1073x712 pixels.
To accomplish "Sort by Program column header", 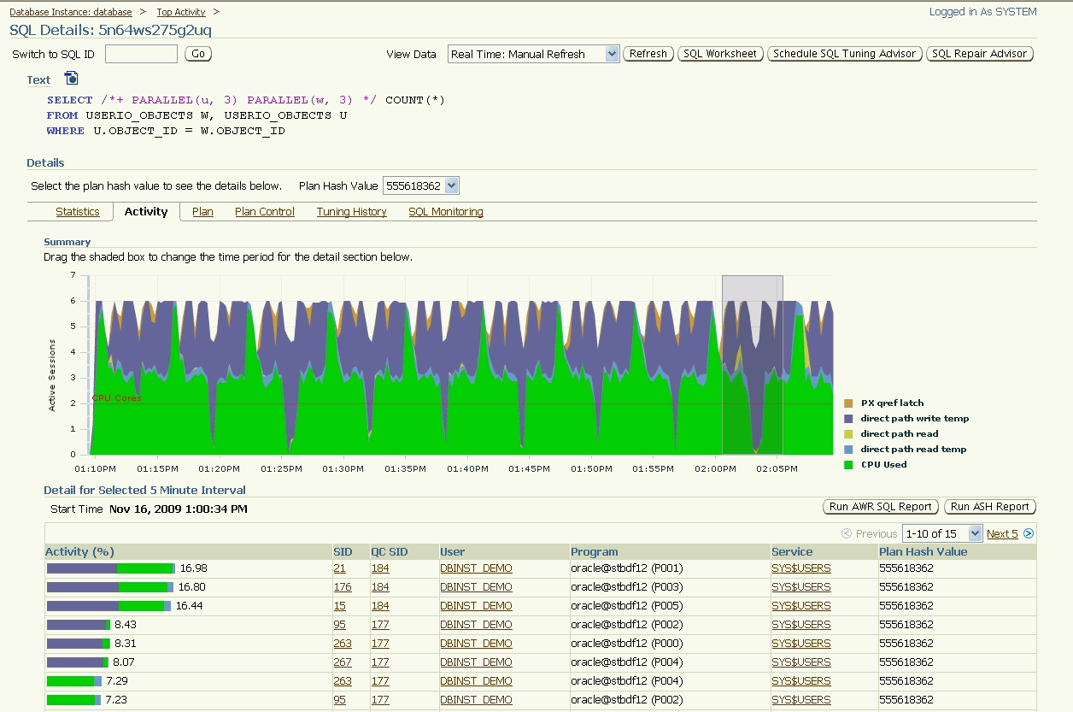I will point(595,552).
